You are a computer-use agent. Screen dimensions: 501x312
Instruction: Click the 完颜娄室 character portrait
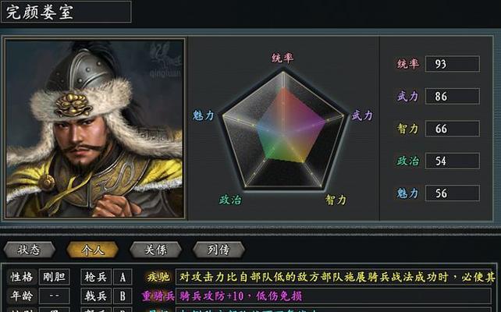tap(95, 129)
